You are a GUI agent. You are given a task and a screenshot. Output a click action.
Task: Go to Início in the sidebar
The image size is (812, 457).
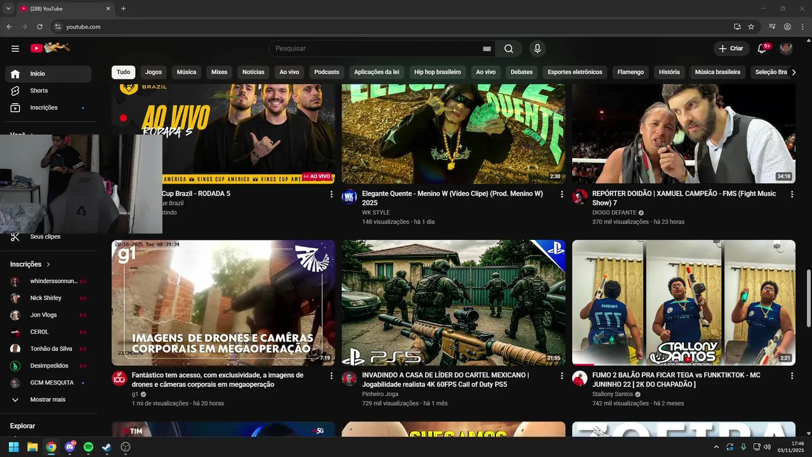(x=48, y=74)
